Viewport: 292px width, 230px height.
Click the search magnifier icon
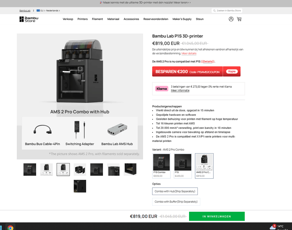tap(214, 11)
